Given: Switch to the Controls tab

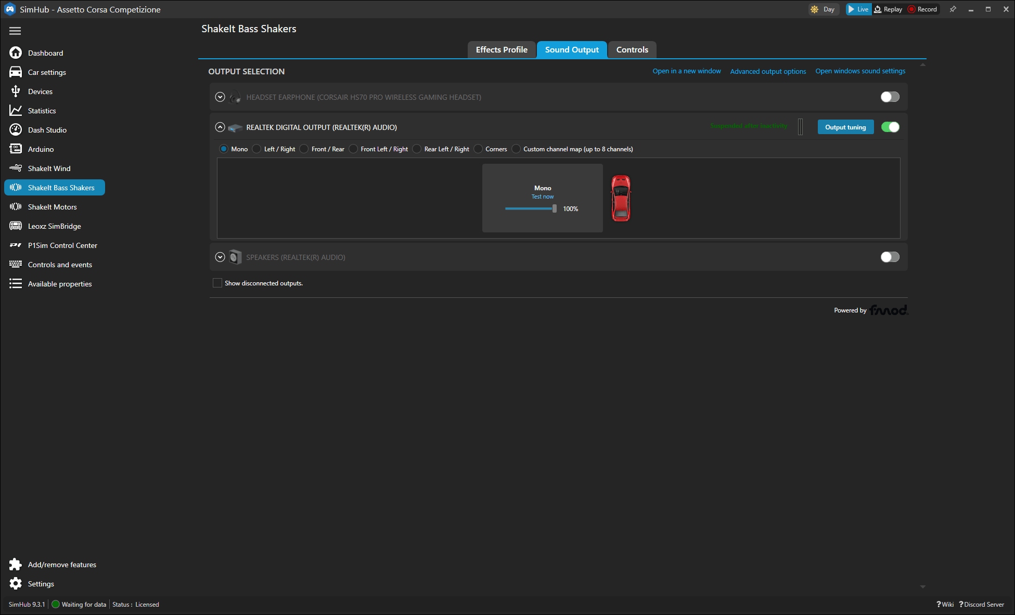Looking at the screenshot, I should 632,50.
